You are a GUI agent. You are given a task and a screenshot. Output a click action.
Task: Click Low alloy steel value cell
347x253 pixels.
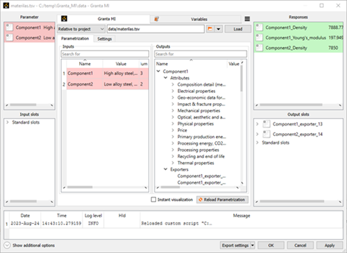(x=121, y=84)
